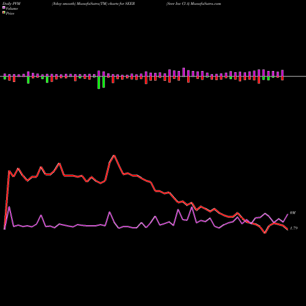306x306 pixels.
Task: Click the 'Daily PVM' chart title
Action: click(12, 4)
